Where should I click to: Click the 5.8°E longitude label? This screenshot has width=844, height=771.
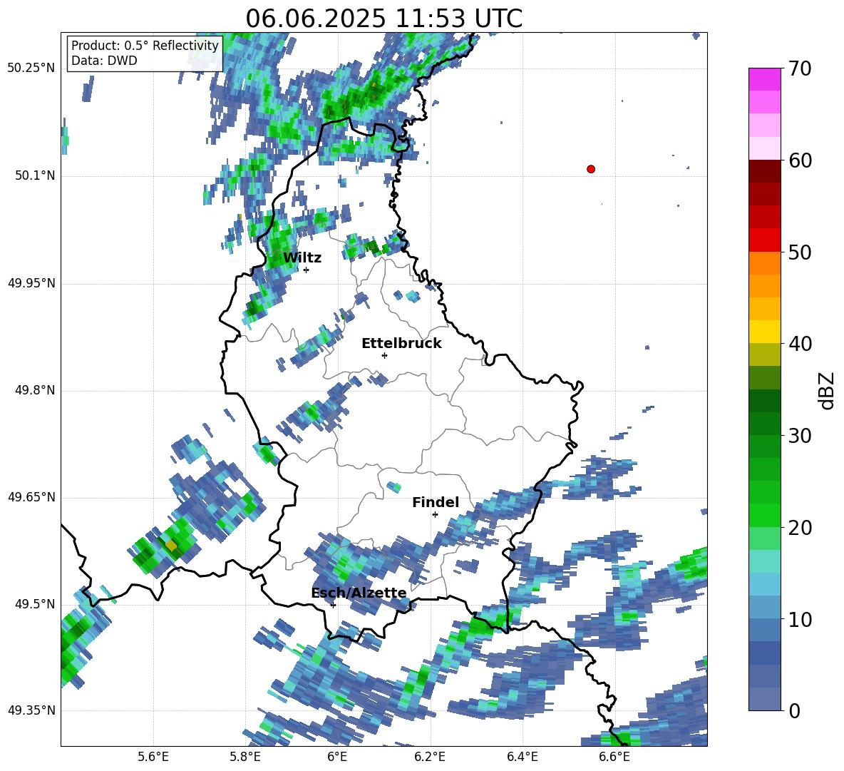pos(245,757)
